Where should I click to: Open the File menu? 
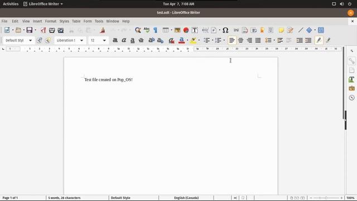(4, 21)
